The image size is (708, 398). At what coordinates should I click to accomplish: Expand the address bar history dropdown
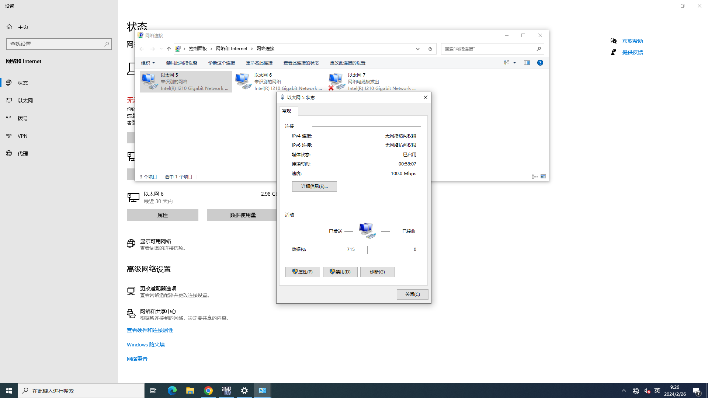[x=417, y=49]
